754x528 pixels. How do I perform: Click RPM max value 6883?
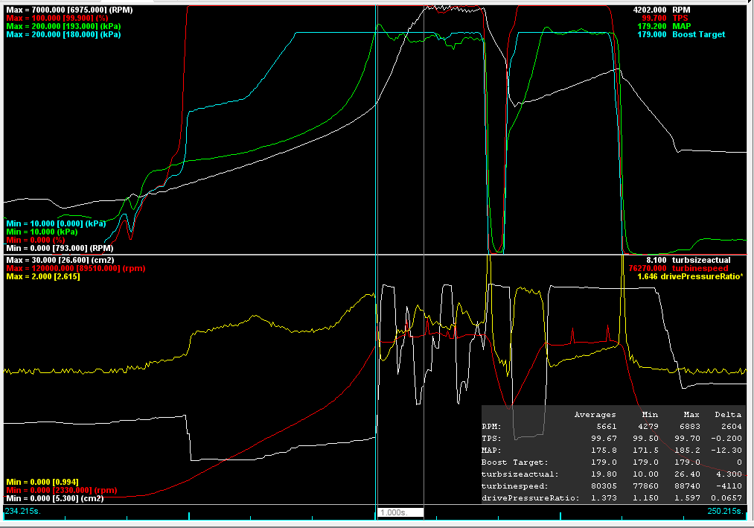coord(689,427)
